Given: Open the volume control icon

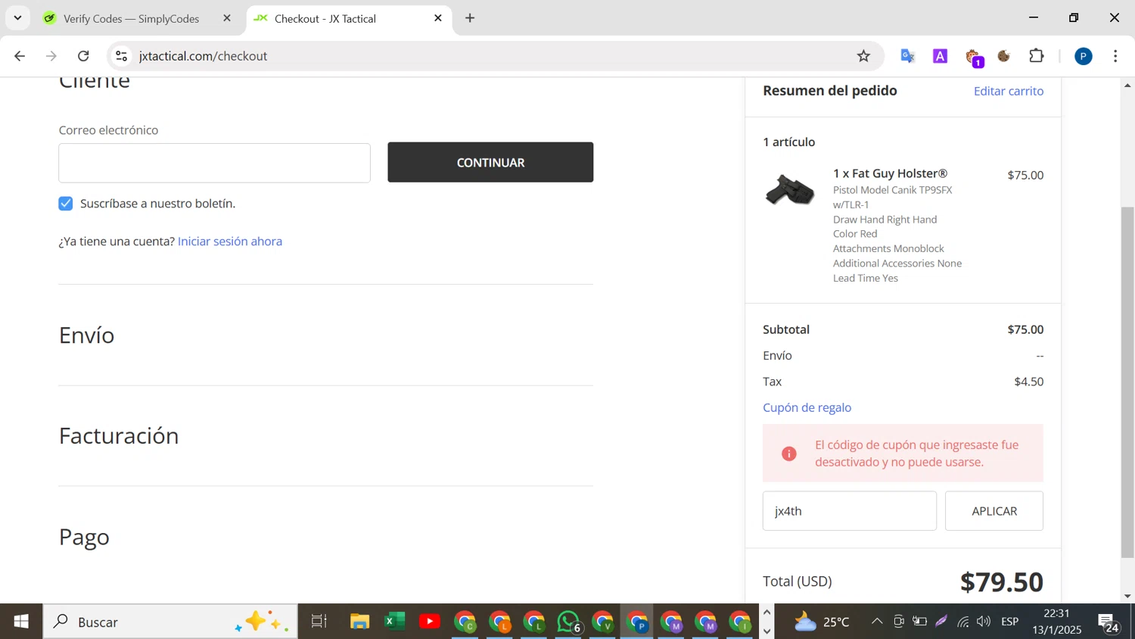Looking at the screenshot, I should pyautogui.click(x=984, y=622).
